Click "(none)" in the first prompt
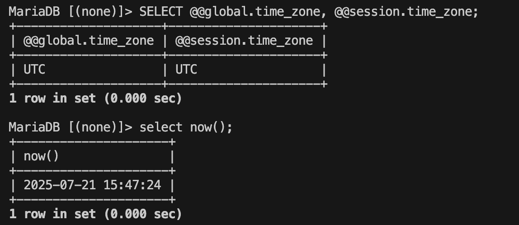The width and height of the screenshot is (519, 225). pyautogui.click(x=95, y=12)
